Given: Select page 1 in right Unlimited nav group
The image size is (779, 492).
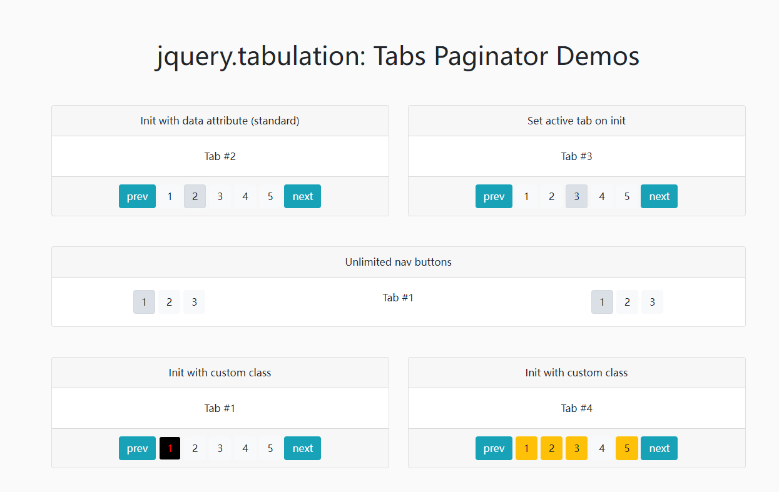Looking at the screenshot, I should [x=602, y=302].
